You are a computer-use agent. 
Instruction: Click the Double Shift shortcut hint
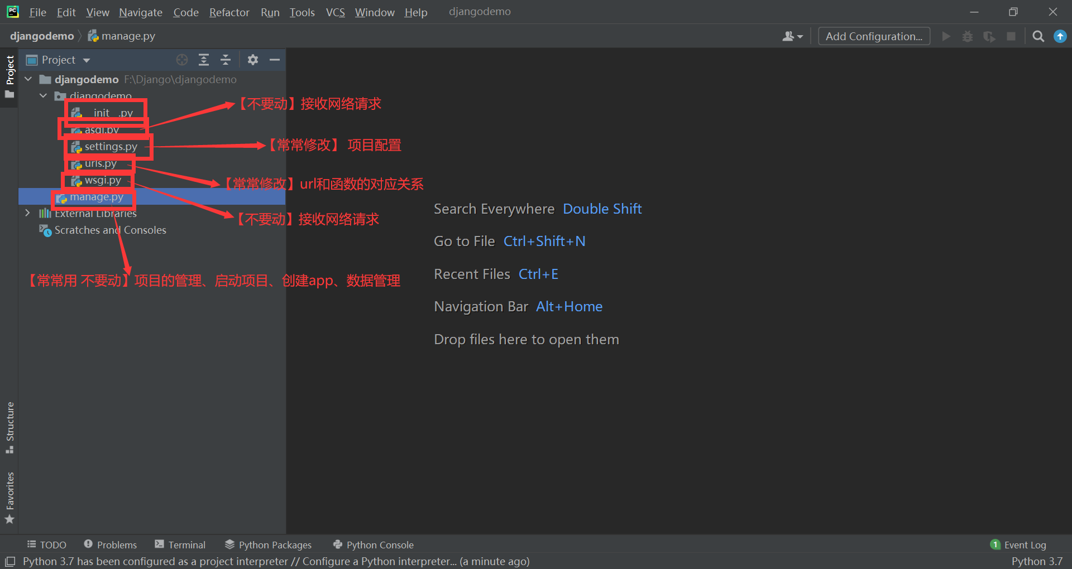pos(602,209)
